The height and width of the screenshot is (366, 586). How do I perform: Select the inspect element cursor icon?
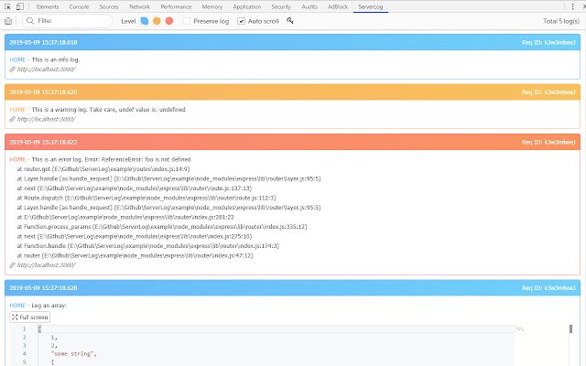7,6
